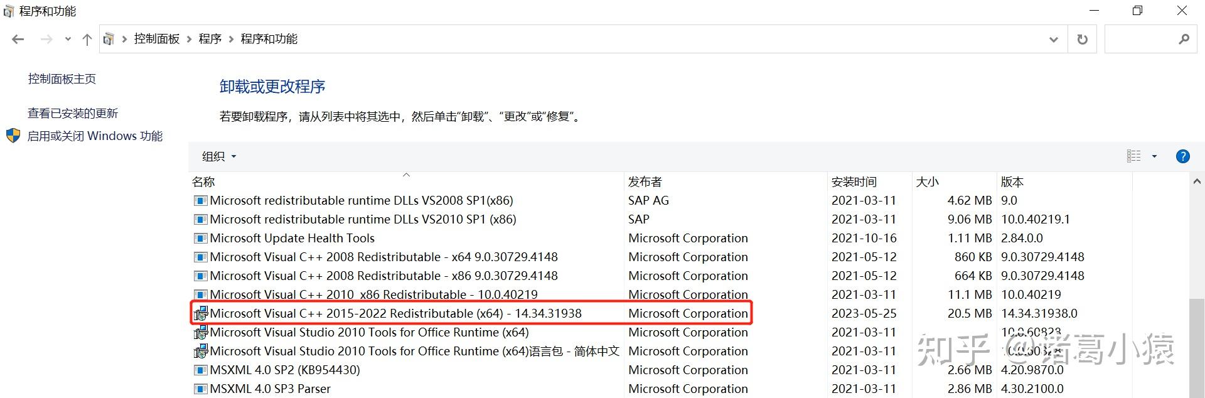Viewport: 1205px width, 398px height.
Task: Open recent locations dropdown arrow
Action: tap(68, 40)
